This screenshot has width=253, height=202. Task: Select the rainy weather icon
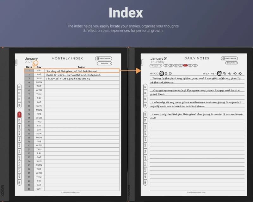click(234, 73)
